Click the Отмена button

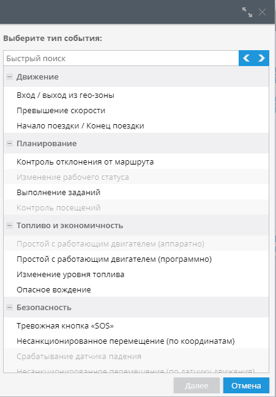point(246,385)
